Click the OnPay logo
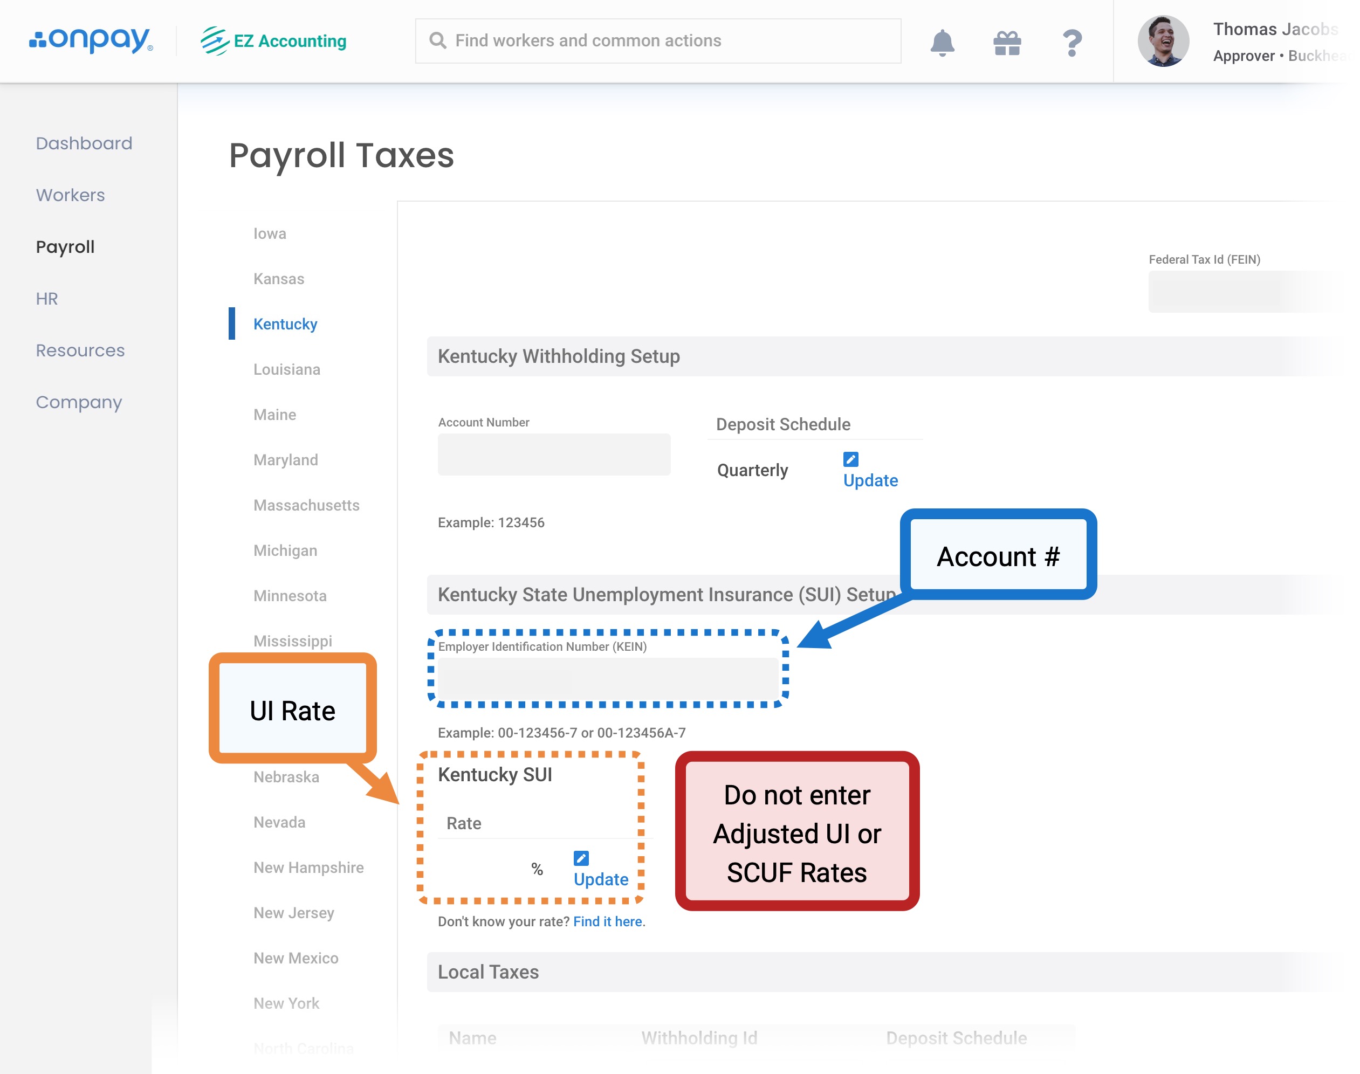Viewport: 1360px width, 1074px height. pos(91,40)
